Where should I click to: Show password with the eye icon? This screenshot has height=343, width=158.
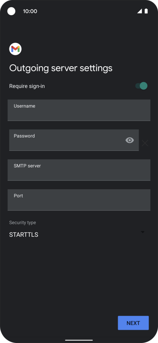[130, 140]
